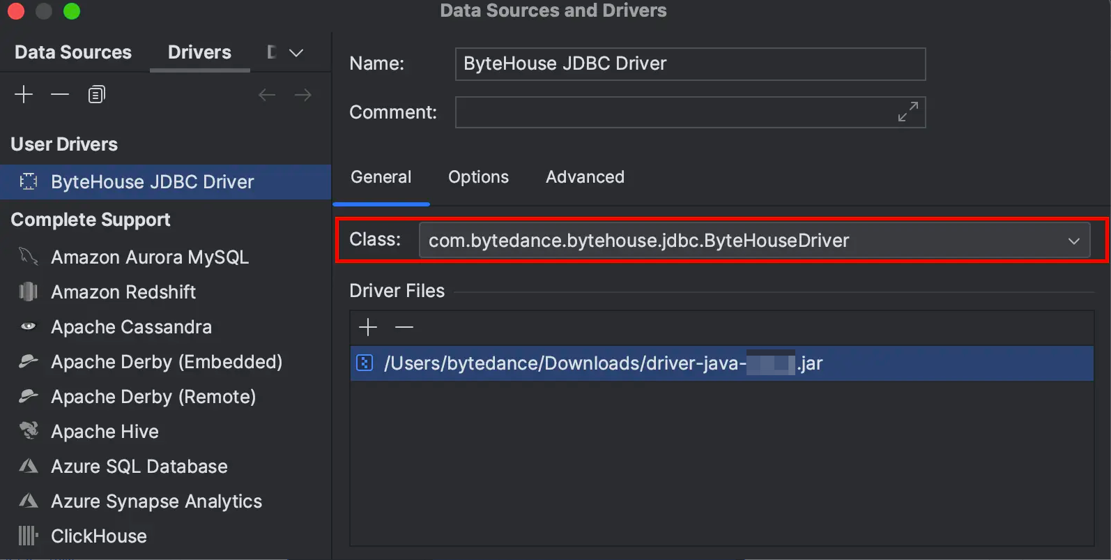Image resolution: width=1111 pixels, height=560 pixels.
Task: Select Class combo box value text
Action: coord(638,241)
